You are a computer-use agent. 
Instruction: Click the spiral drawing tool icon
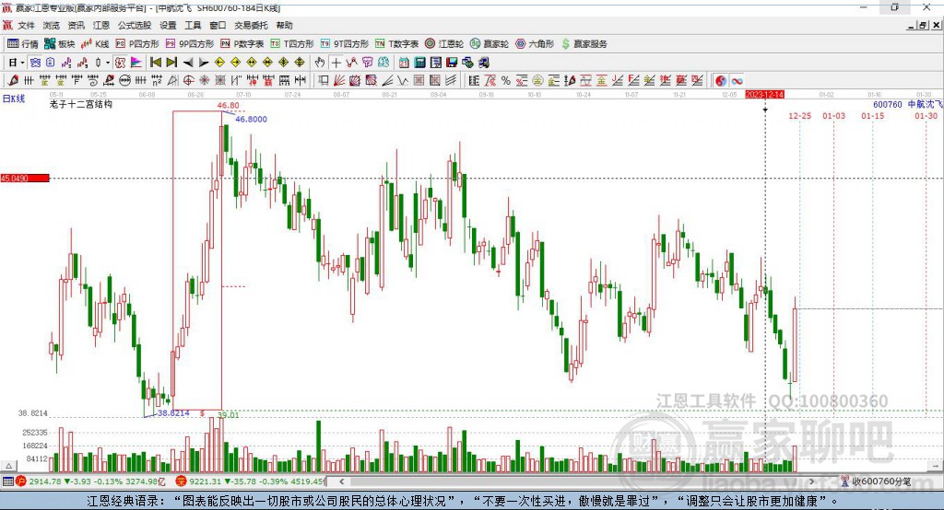click(x=93, y=80)
